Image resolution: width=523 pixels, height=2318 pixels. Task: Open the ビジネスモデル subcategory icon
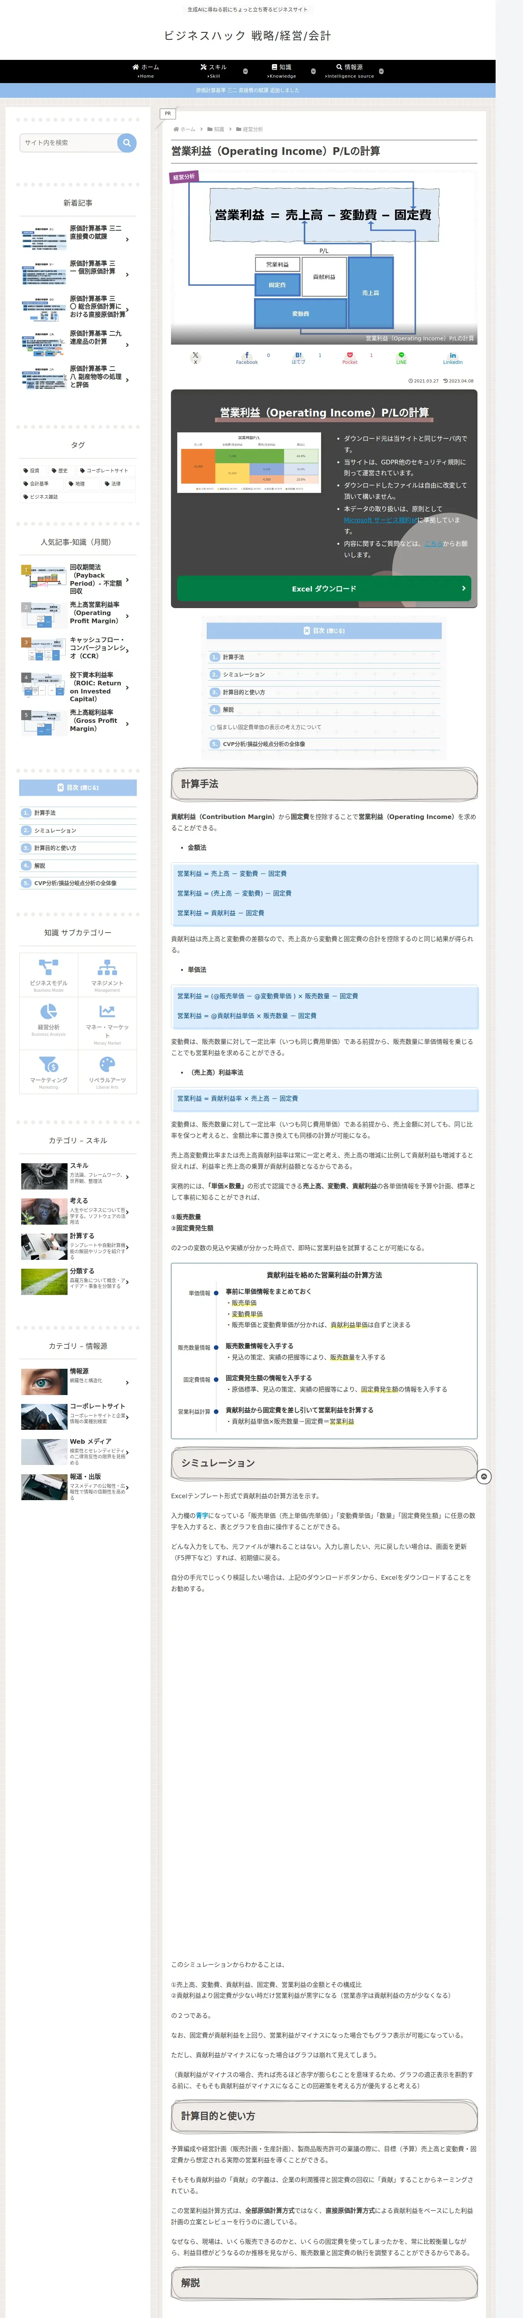coord(49,967)
